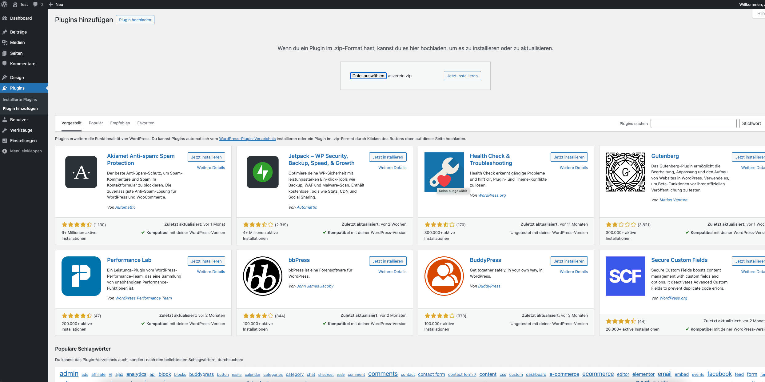Click Datei auswählen file button

click(x=368, y=76)
